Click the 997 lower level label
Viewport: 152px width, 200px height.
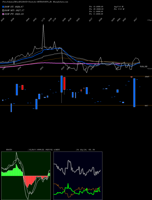click(146, 106)
